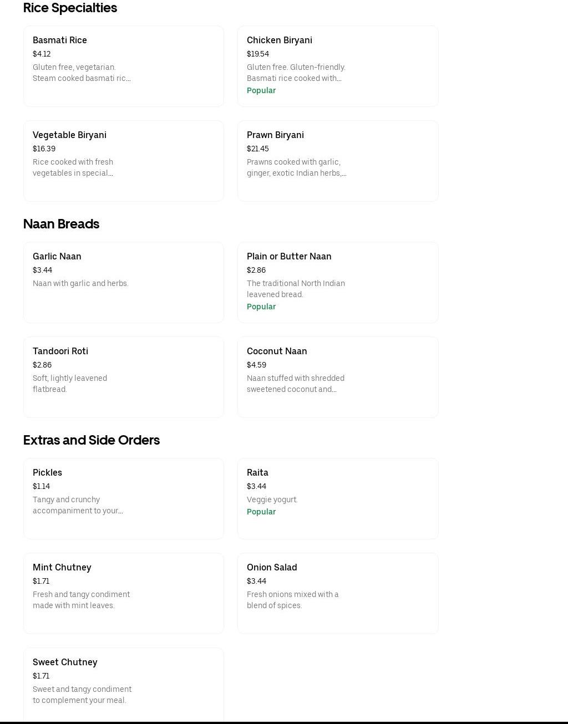The image size is (568, 724).
Task: Open the Prawn Biryani item details
Action: point(337,161)
